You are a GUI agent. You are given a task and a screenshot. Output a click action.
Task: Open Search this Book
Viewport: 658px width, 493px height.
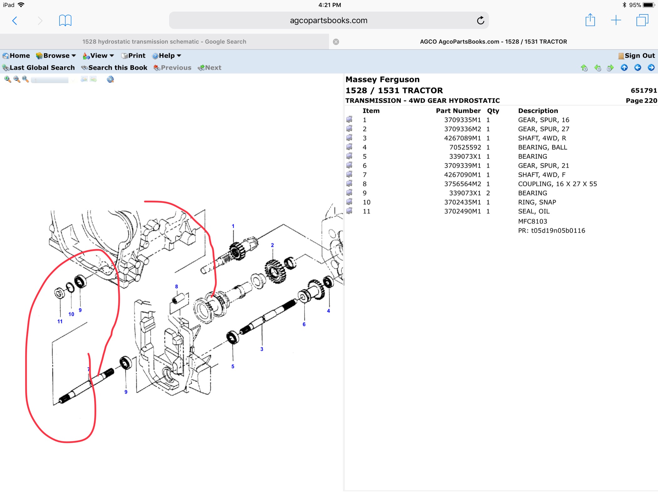(114, 68)
